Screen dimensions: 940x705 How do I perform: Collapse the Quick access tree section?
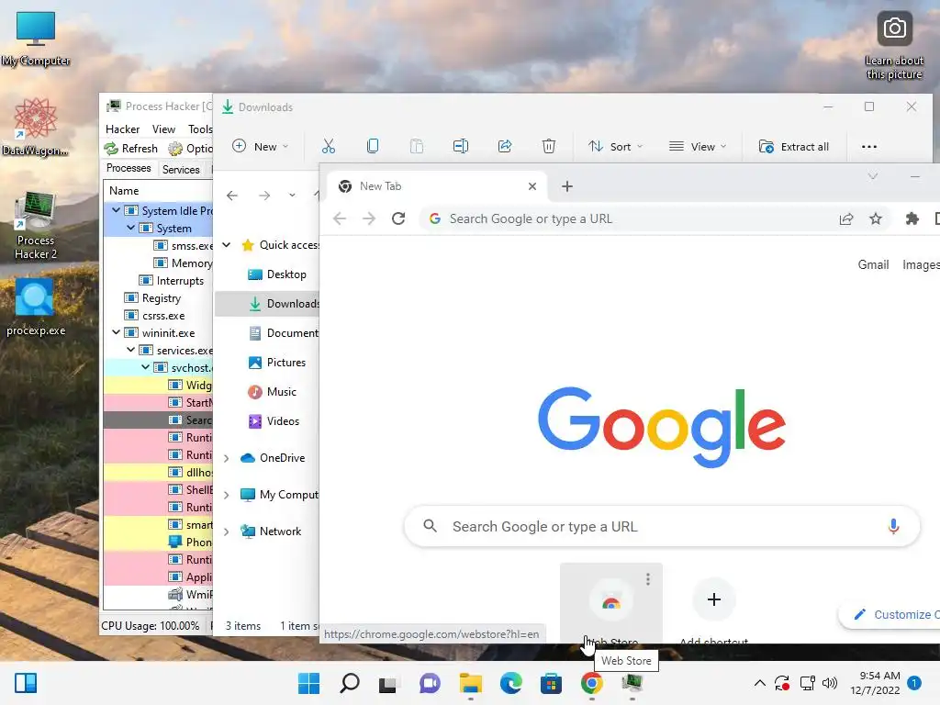227,244
